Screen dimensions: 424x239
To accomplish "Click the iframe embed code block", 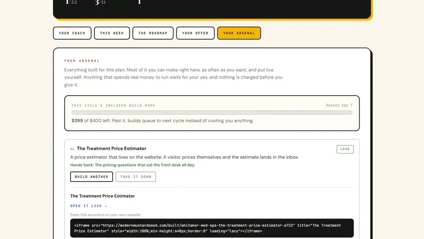I will click(x=212, y=228).
